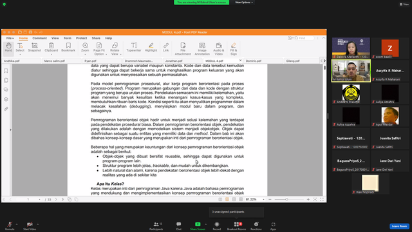Screen dimensions: 412x232
Task: Open page number dropdown in status bar
Action: tap(39, 199)
